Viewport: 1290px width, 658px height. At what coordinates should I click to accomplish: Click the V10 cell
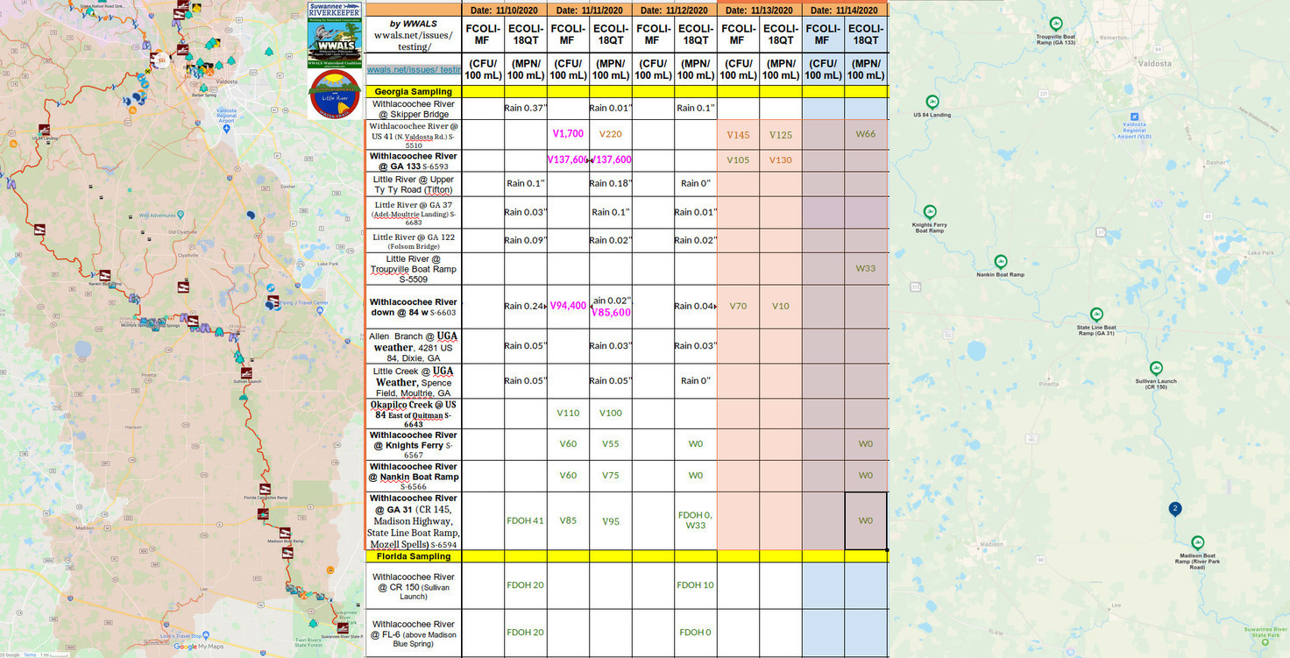[781, 306]
